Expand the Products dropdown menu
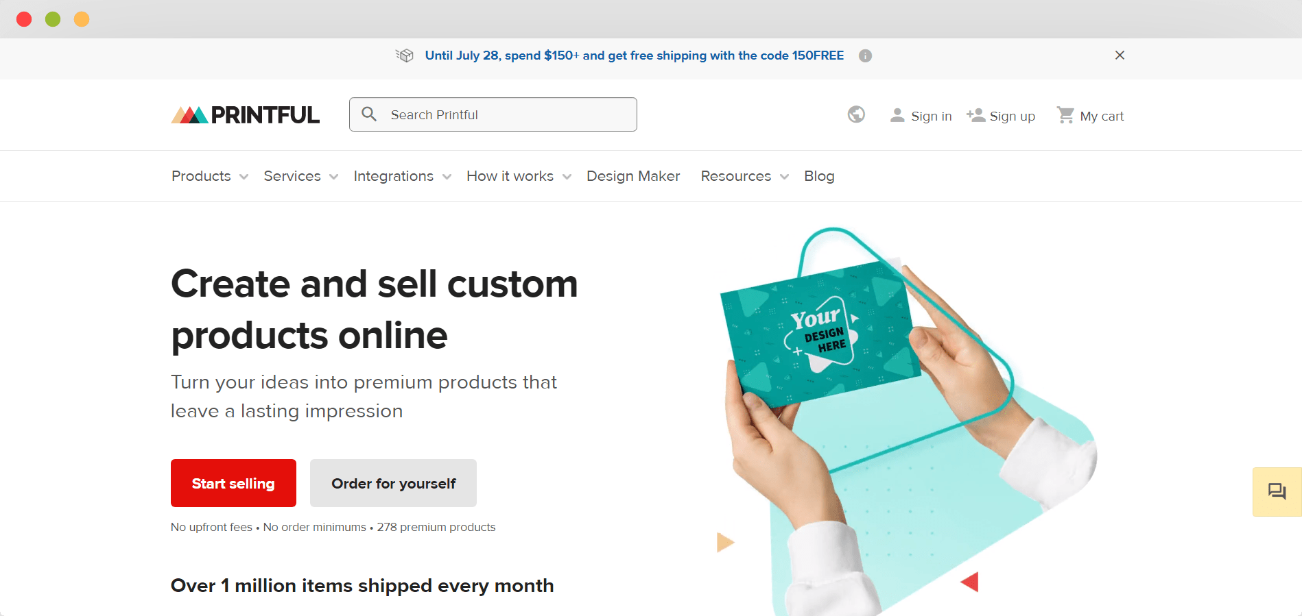 point(210,176)
